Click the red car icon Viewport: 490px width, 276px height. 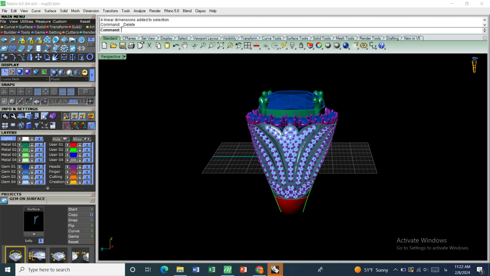coord(256,46)
